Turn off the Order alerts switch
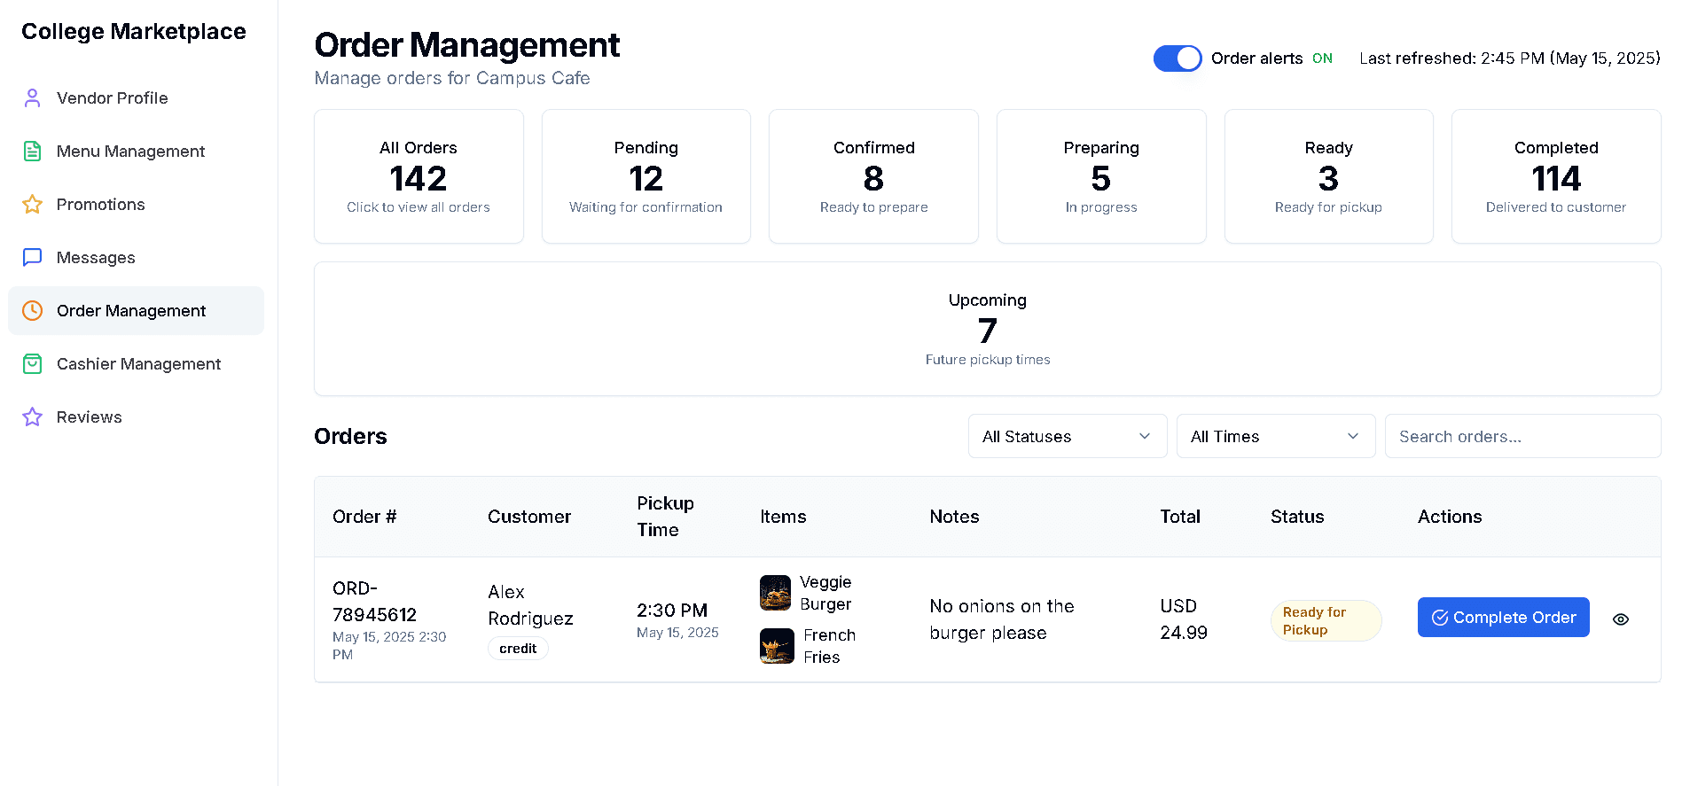1690x786 pixels. point(1177,58)
